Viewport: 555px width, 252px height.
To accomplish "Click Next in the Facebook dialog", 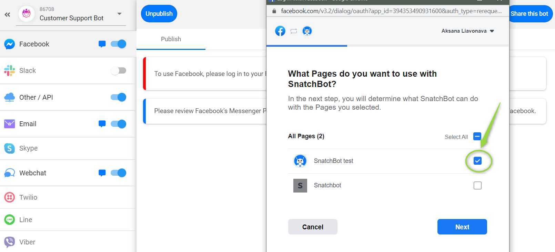I will 462,227.
